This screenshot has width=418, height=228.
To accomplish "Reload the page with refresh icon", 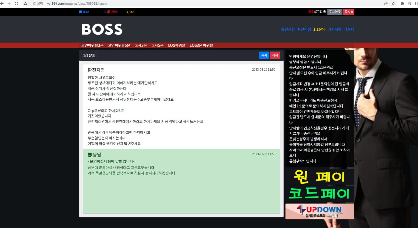I will point(17,3).
